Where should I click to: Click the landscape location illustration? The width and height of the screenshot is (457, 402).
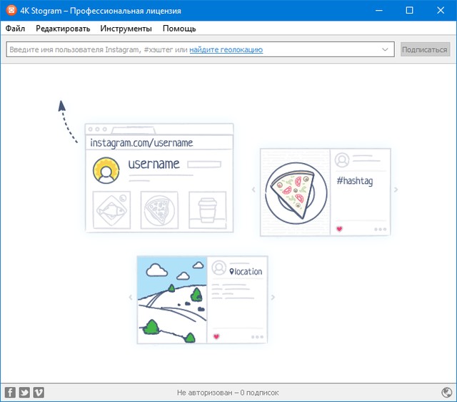[171, 299]
